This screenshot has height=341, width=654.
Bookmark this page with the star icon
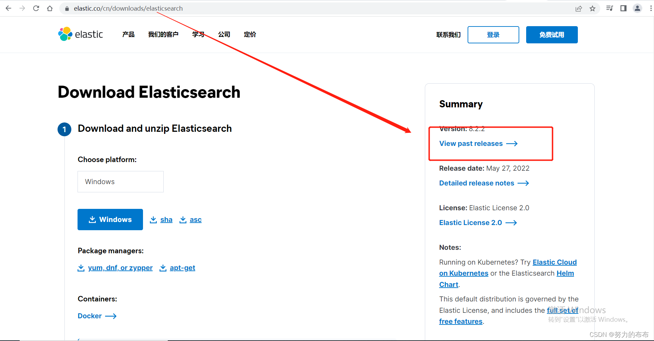[x=592, y=9]
